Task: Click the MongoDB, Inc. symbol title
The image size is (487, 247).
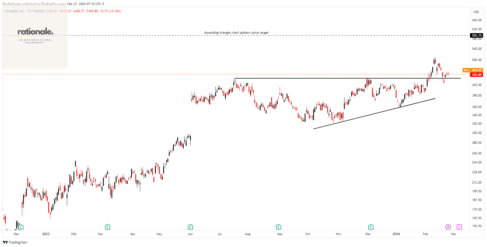Action: [x=15, y=11]
